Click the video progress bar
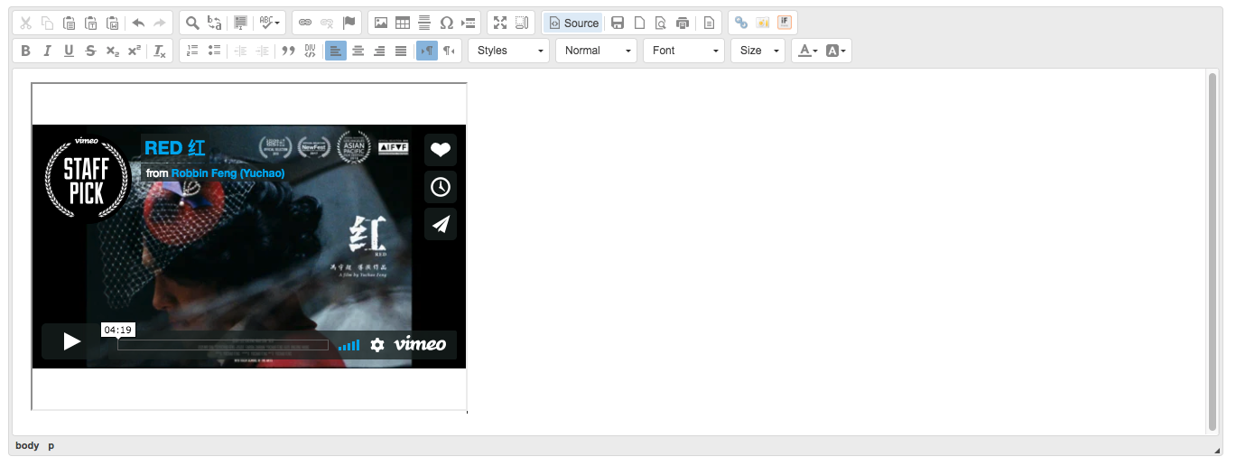The height and width of the screenshot is (466, 1236). [x=223, y=345]
